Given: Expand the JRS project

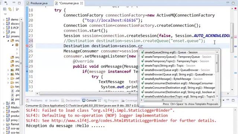Looking at the screenshot, I should (4, 103).
